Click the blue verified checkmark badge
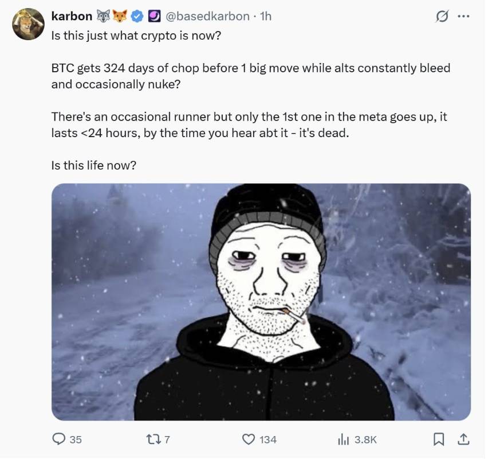This screenshot has width=492, height=459. click(137, 17)
